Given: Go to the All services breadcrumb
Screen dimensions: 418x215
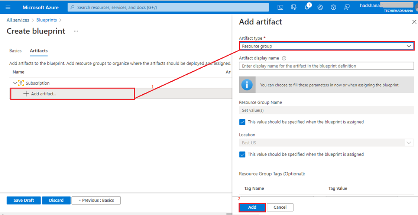Looking at the screenshot, I should point(18,20).
